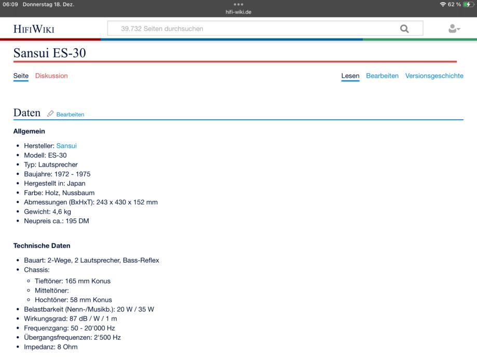Click 'Baujahre: 1972 - 1975' entry
The height and width of the screenshot is (358, 477).
(x=57, y=174)
